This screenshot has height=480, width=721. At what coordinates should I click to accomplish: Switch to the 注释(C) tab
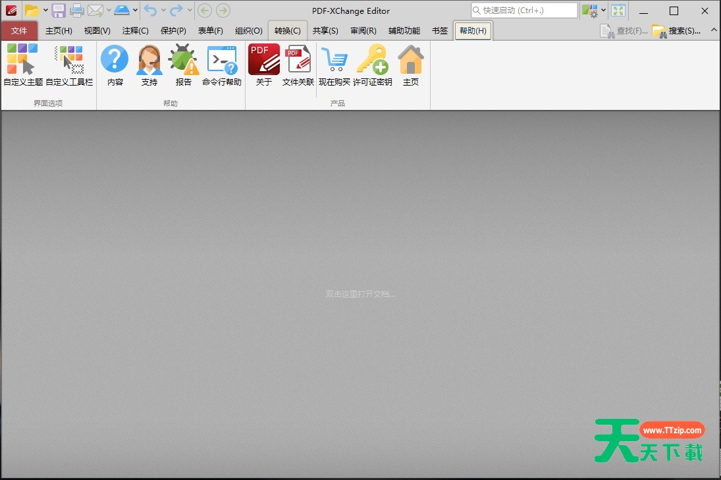pos(135,31)
